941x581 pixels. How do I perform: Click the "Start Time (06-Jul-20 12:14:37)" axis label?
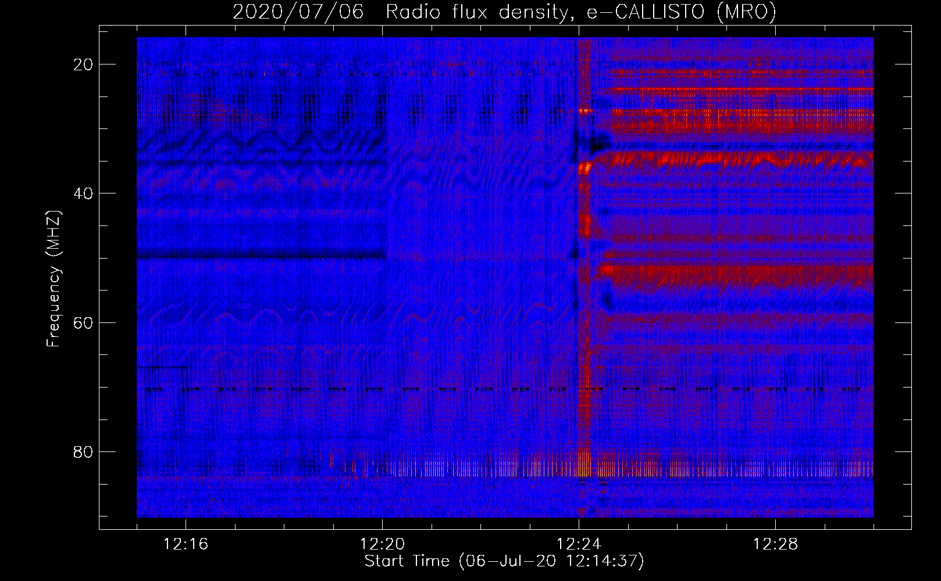[504, 561]
